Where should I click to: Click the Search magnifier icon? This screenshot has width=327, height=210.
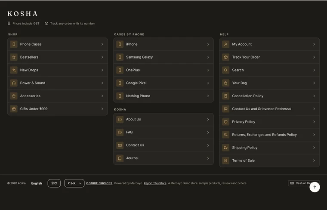pyautogui.click(x=225, y=70)
